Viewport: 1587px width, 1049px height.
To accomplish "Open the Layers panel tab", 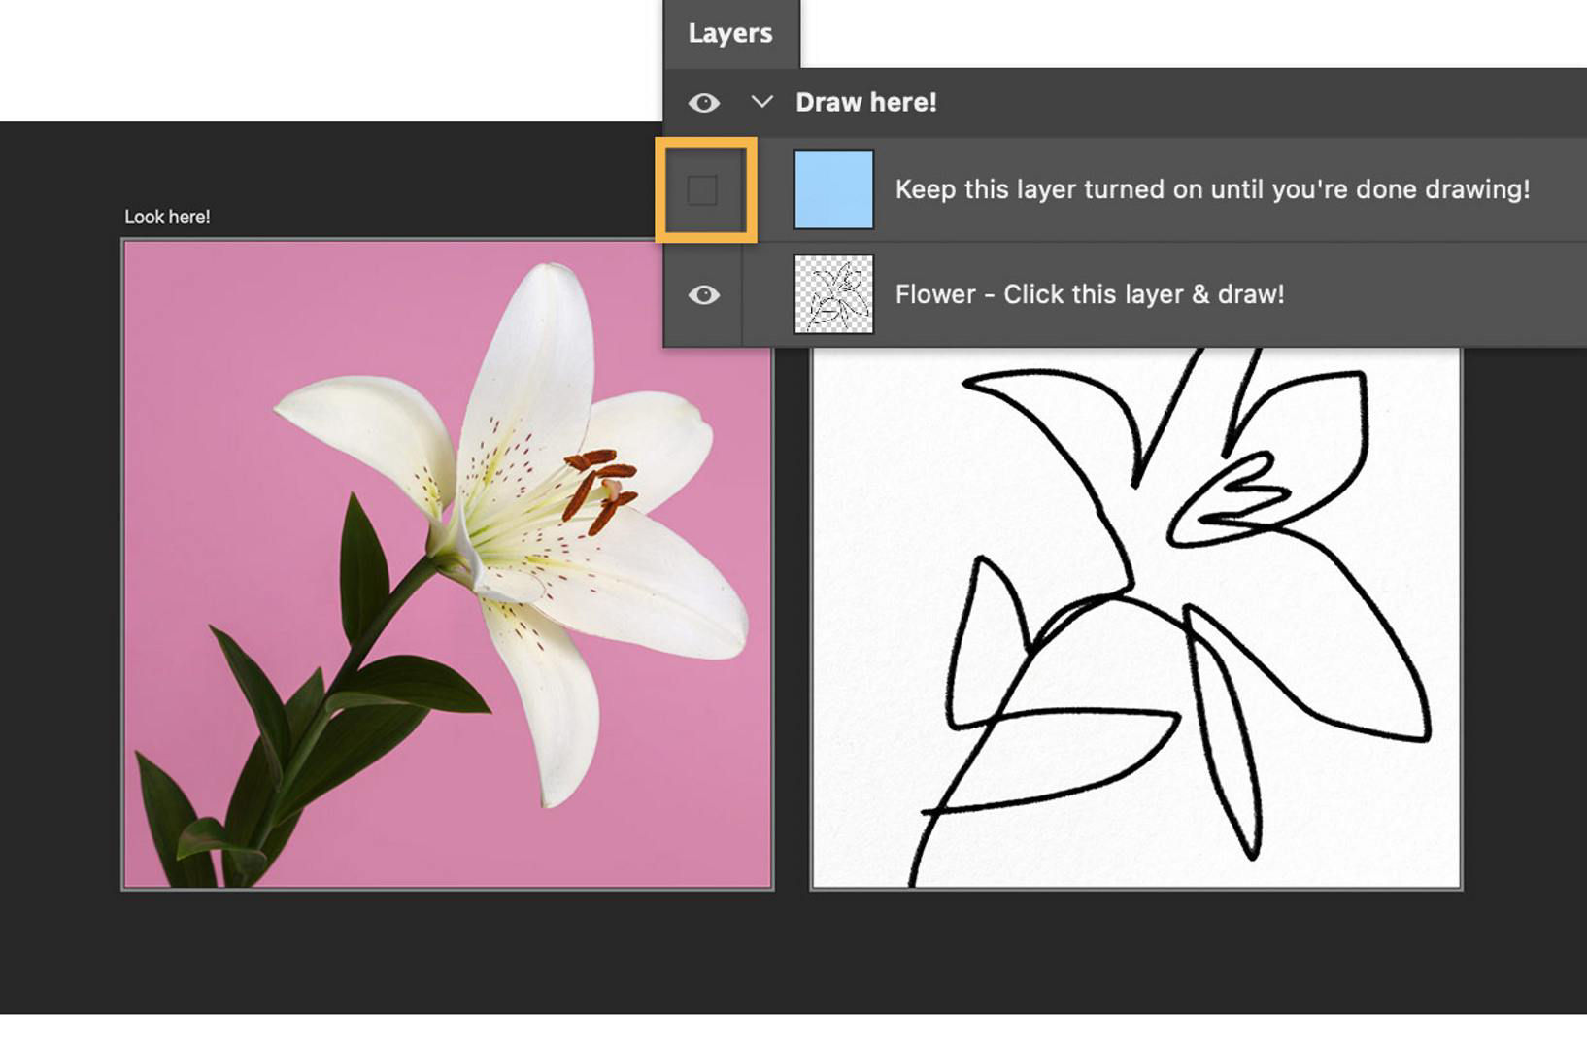I will 729,33.
